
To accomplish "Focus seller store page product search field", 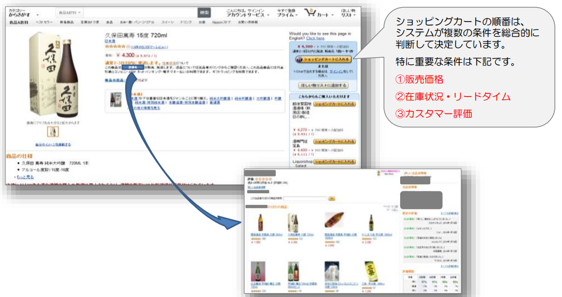I will point(305,198).
